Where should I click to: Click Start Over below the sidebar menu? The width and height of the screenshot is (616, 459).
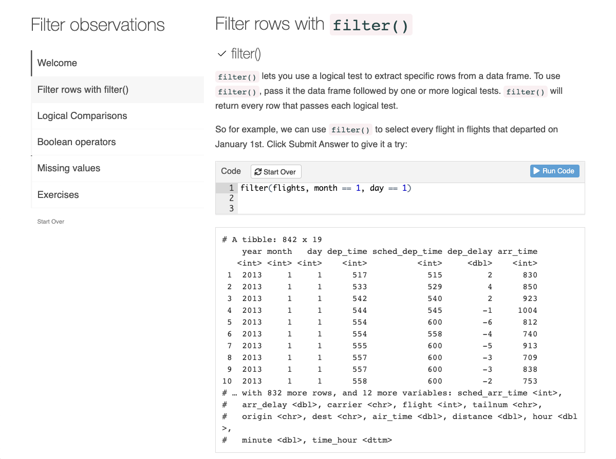(x=50, y=222)
